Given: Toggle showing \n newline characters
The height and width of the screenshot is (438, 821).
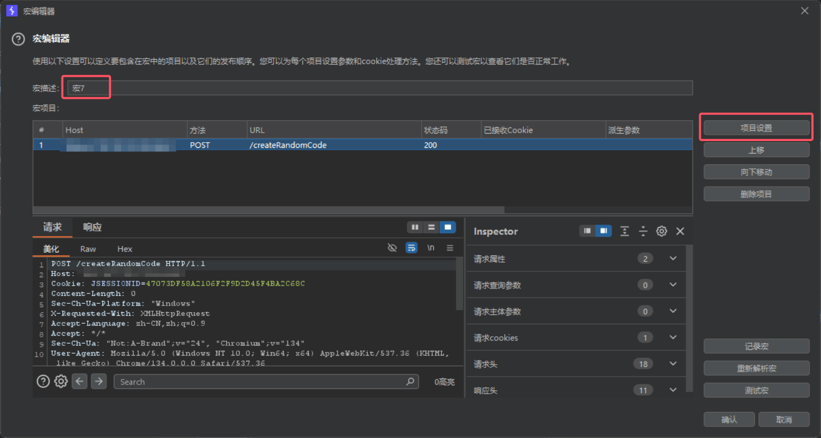Looking at the screenshot, I should [431, 248].
